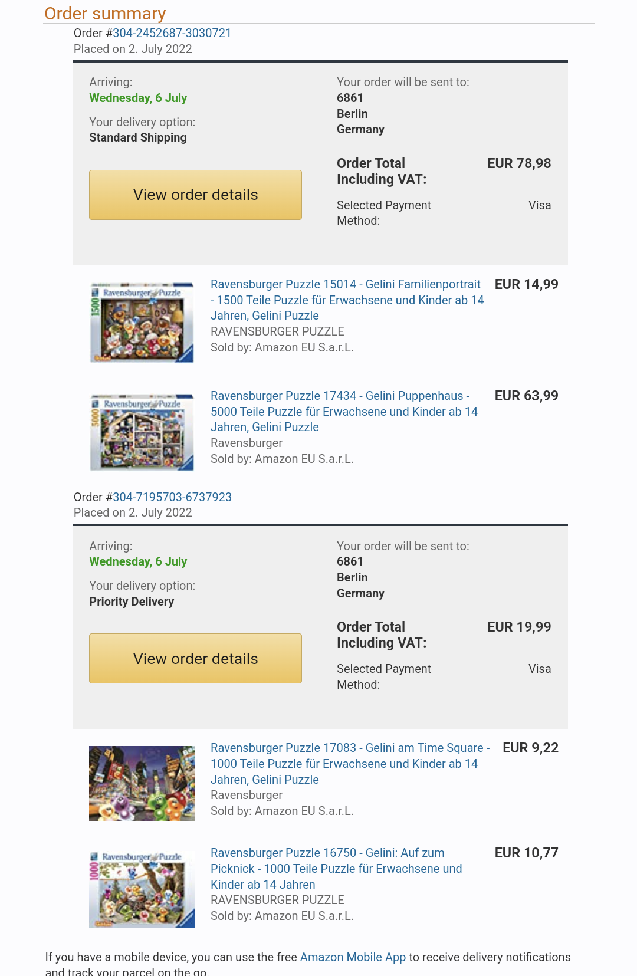This screenshot has width=637, height=976.
Task: Open the Ravensburger Puzzle 17434 product link
Action: tap(344, 411)
